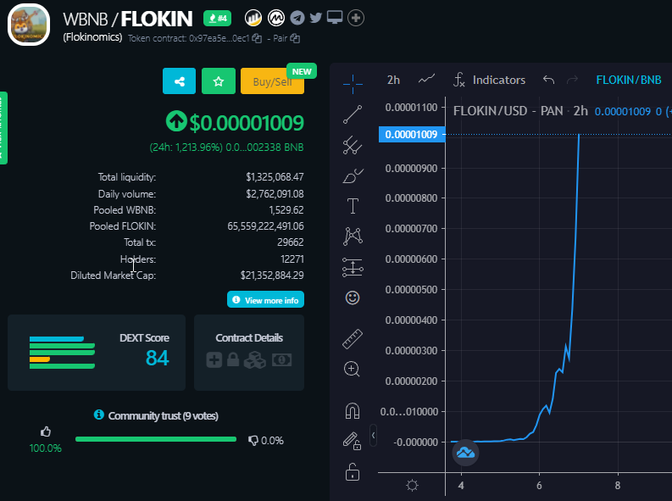This screenshot has height=501, width=672.
Task: Click the green #4 rank badge
Action: click(217, 18)
